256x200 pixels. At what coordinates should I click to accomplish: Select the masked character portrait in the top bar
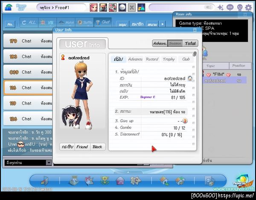[x=103, y=8]
